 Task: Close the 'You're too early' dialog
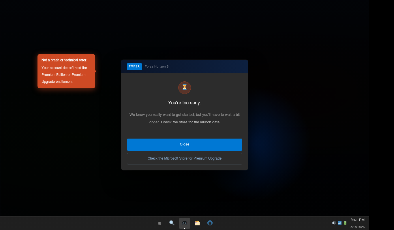185,145
